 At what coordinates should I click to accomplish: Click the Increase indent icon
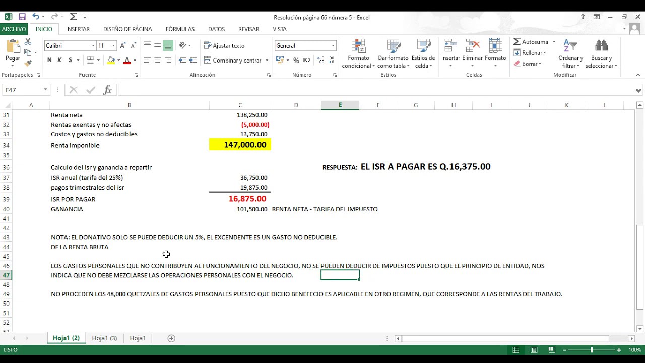tap(193, 60)
